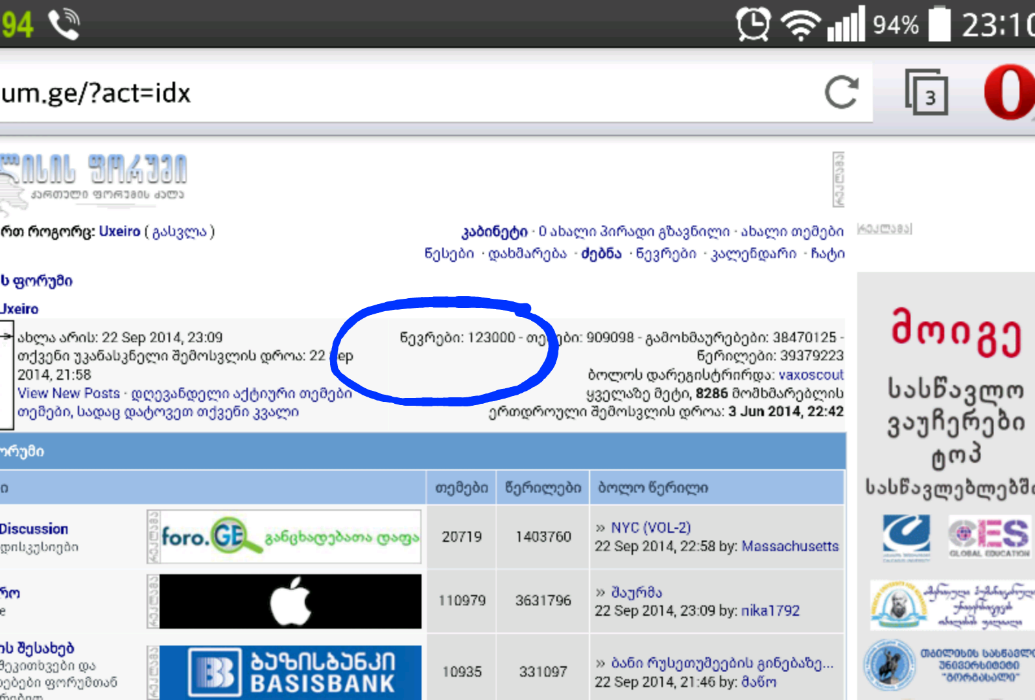Tap the Wi-Fi signal status icon

[801, 25]
